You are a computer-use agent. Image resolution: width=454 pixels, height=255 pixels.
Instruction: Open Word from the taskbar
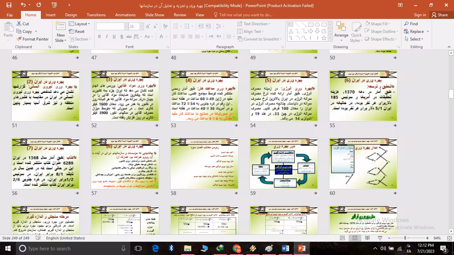[285, 248]
